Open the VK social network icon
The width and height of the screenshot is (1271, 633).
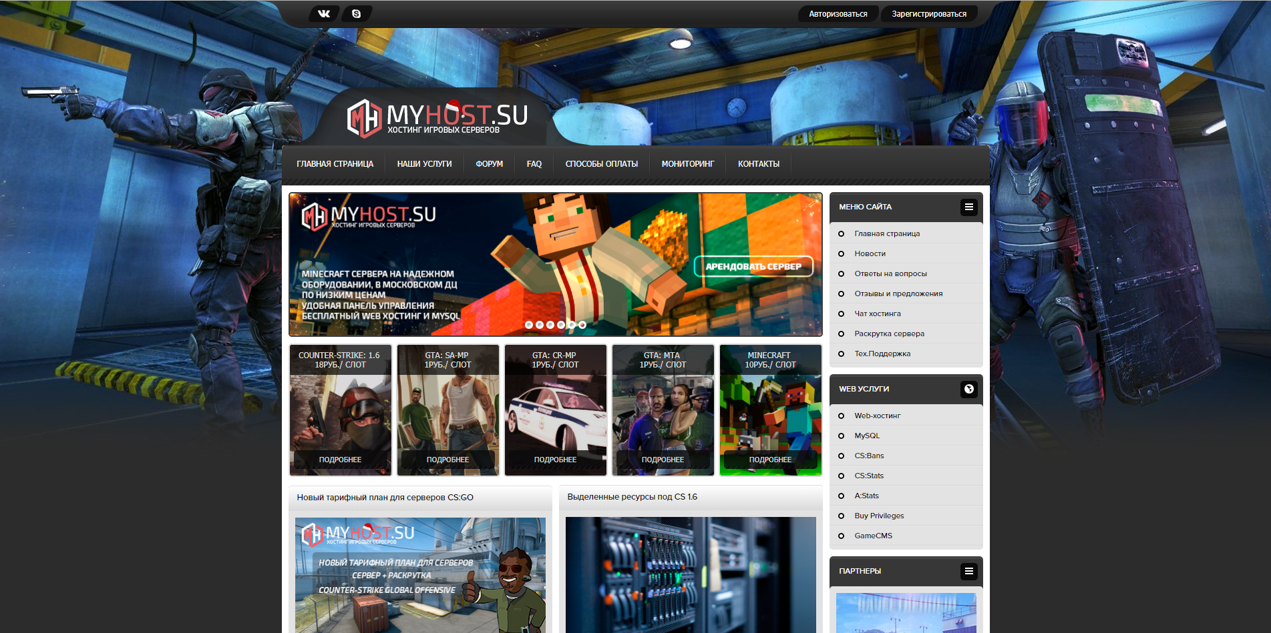click(x=324, y=13)
